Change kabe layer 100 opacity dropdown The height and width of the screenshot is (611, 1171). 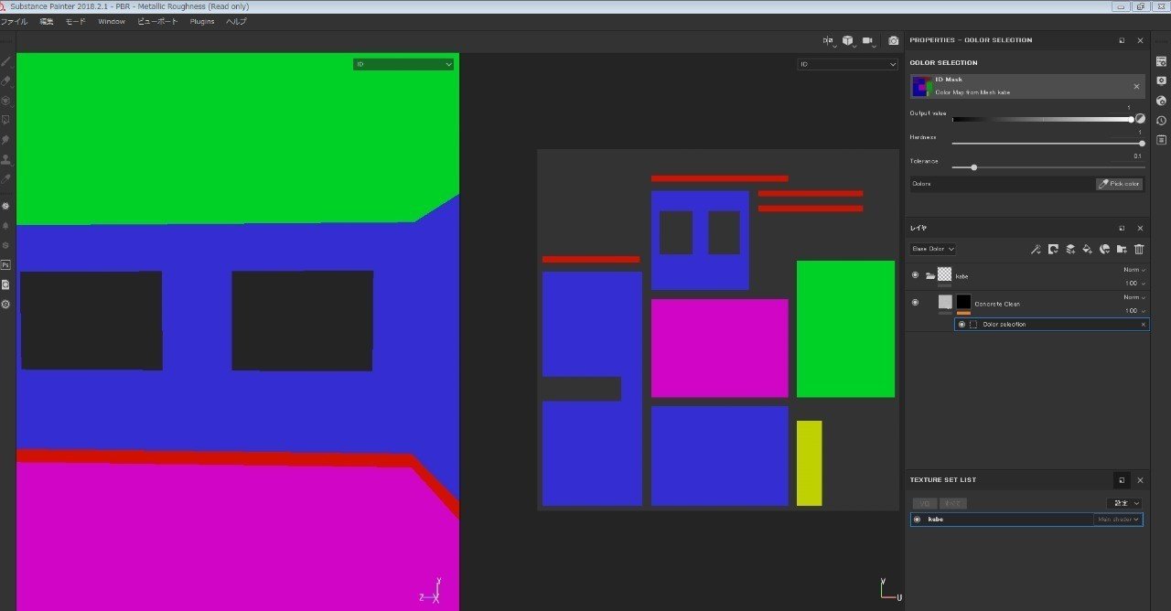pyautogui.click(x=1135, y=284)
